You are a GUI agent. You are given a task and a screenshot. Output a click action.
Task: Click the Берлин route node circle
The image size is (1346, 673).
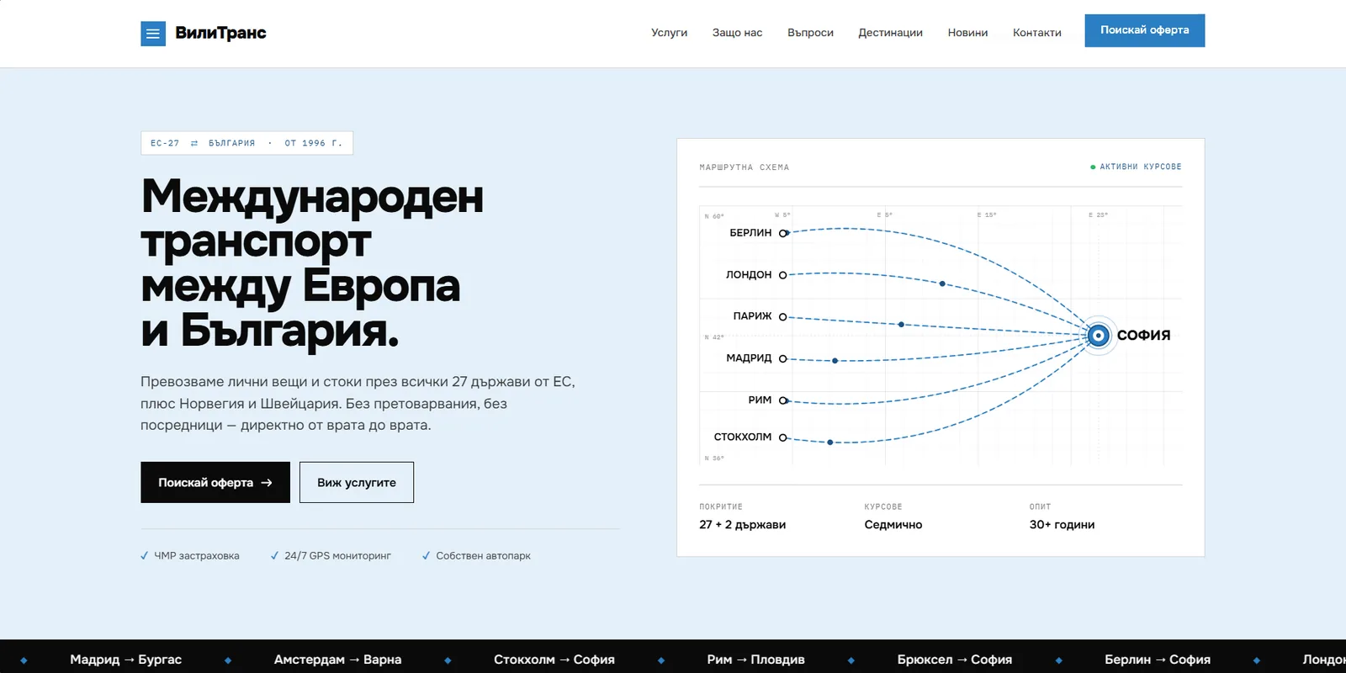click(783, 233)
